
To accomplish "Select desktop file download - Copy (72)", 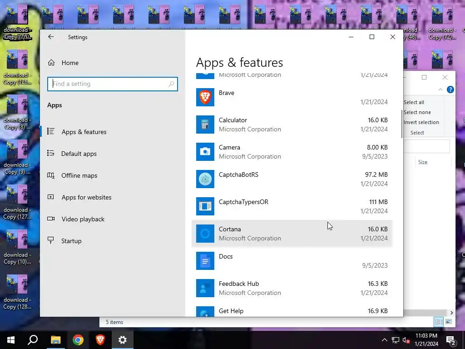I will coord(442,23).
